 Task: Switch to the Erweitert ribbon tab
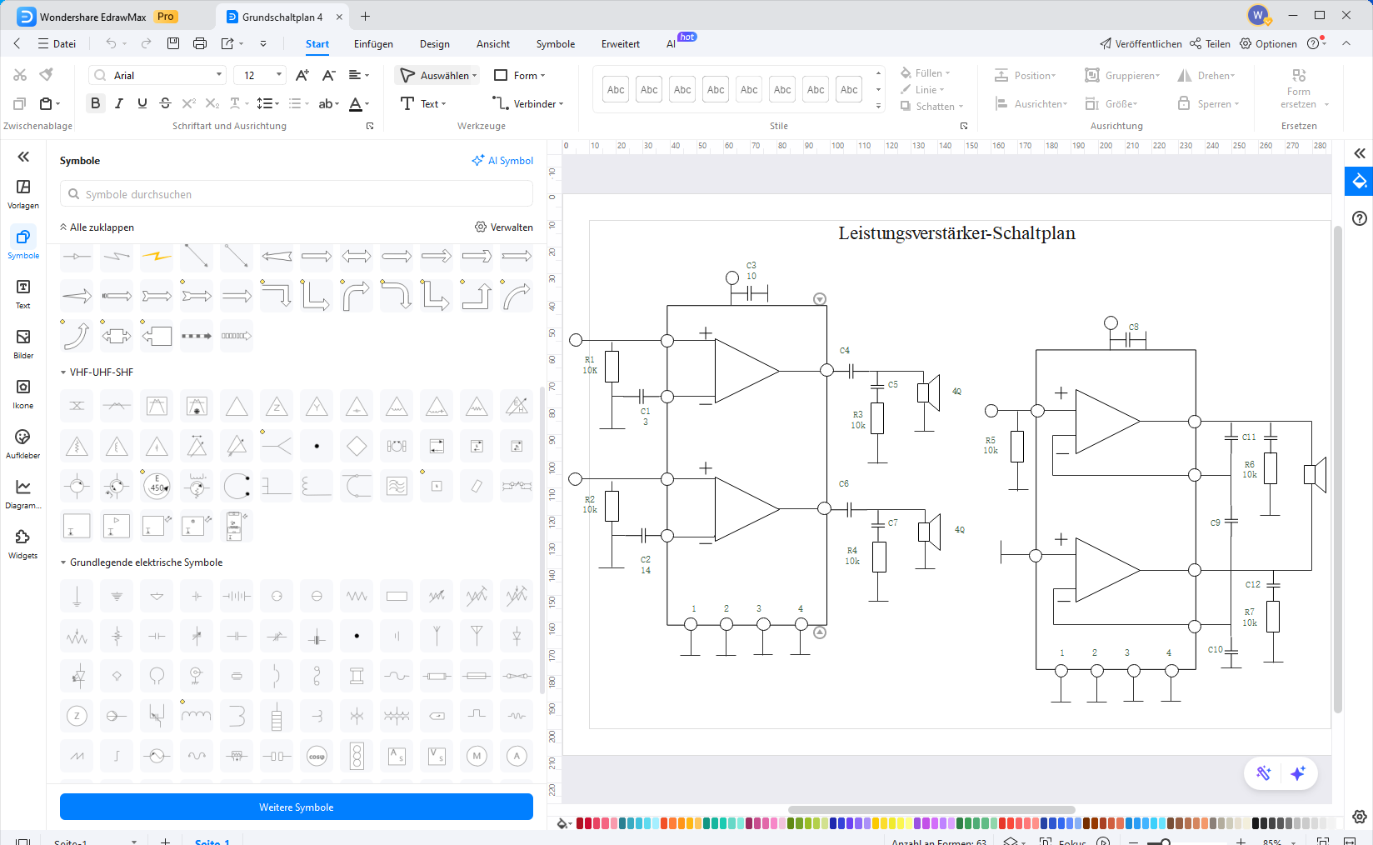(x=621, y=44)
